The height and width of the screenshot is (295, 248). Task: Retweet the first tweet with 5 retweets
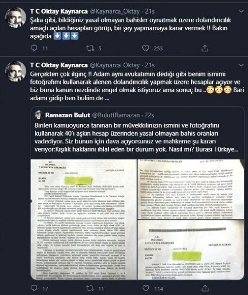[90, 48]
